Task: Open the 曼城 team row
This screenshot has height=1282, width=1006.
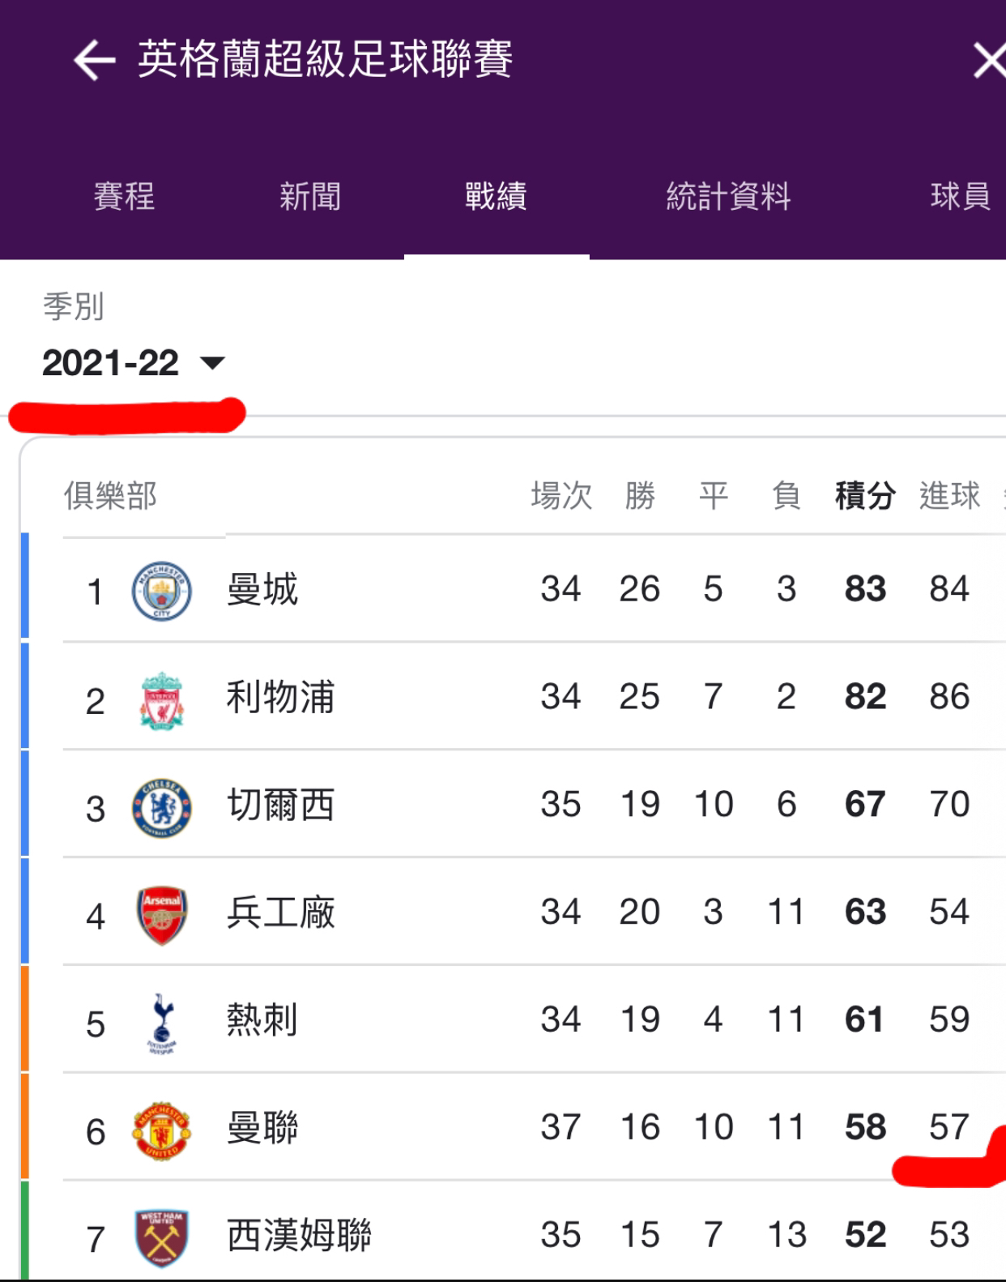Action: tap(514, 589)
